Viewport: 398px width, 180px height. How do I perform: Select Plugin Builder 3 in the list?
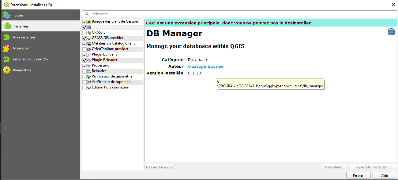point(104,55)
